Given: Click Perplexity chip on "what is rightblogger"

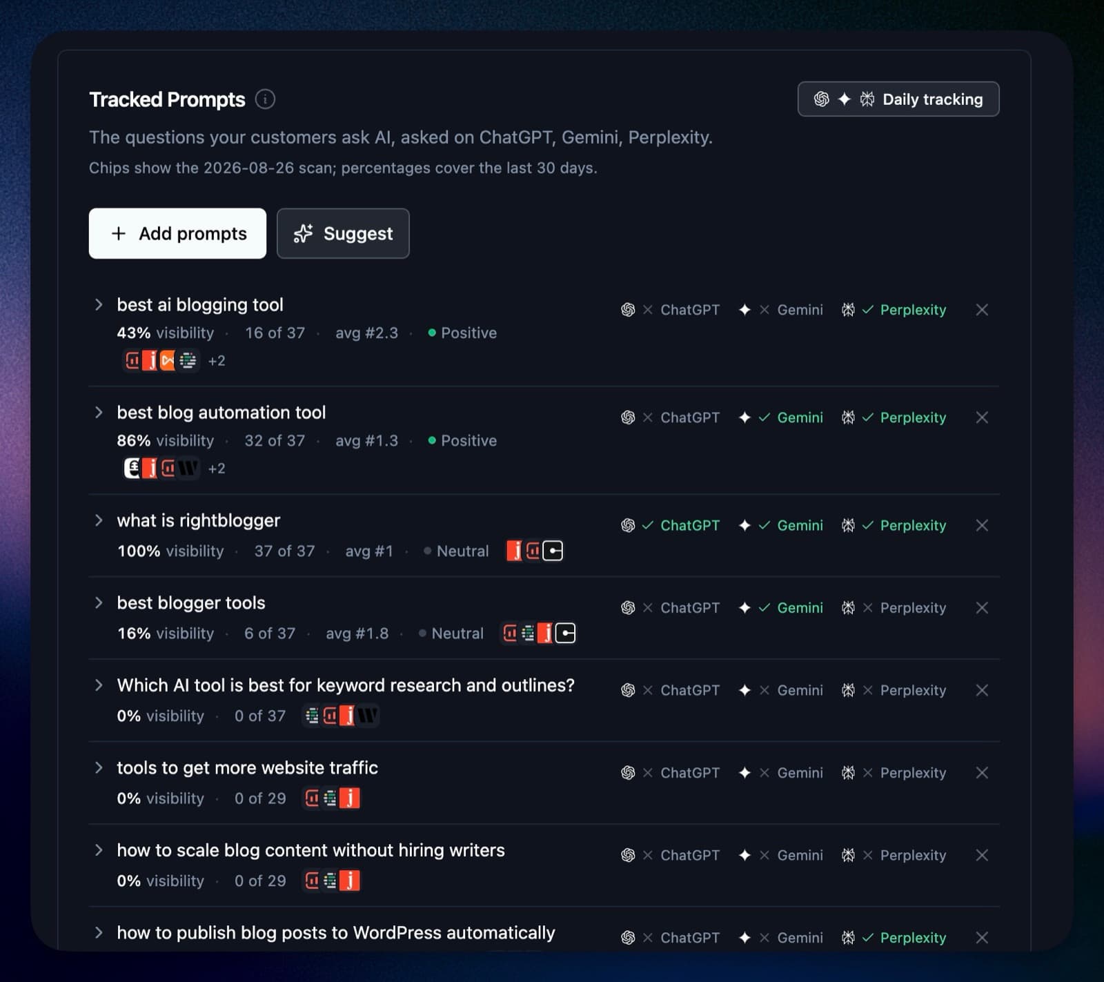Looking at the screenshot, I should [x=894, y=525].
